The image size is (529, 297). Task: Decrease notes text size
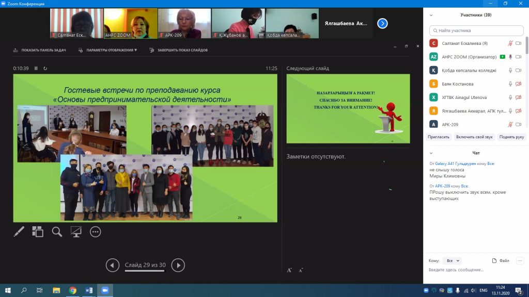click(x=301, y=270)
